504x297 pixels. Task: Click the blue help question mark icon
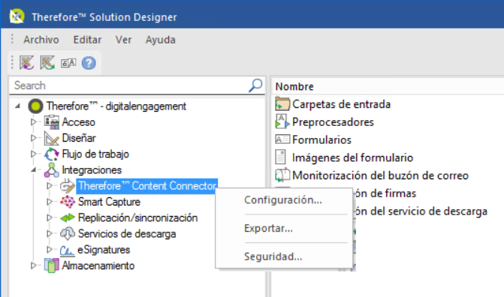click(x=89, y=63)
